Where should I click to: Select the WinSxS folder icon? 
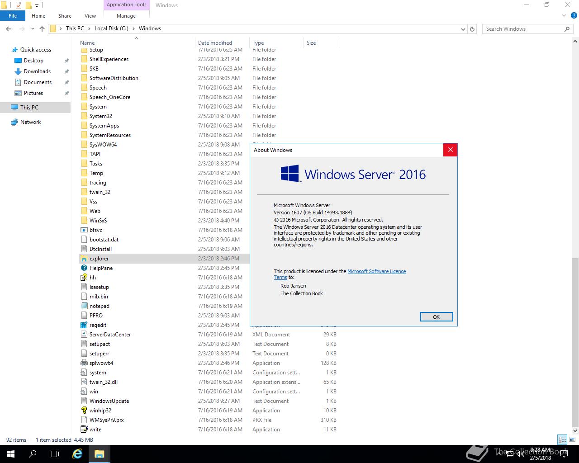tap(84, 221)
